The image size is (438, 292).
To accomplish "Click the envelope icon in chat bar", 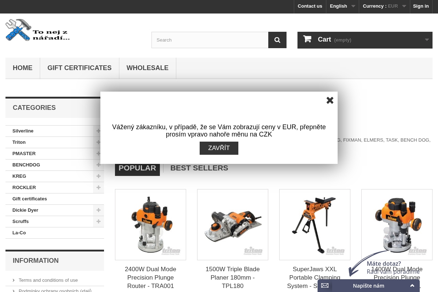I will 325,286.
